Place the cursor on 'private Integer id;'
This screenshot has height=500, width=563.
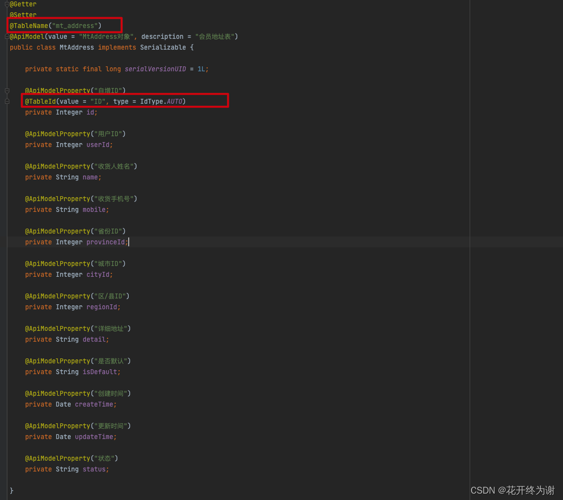[61, 112]
